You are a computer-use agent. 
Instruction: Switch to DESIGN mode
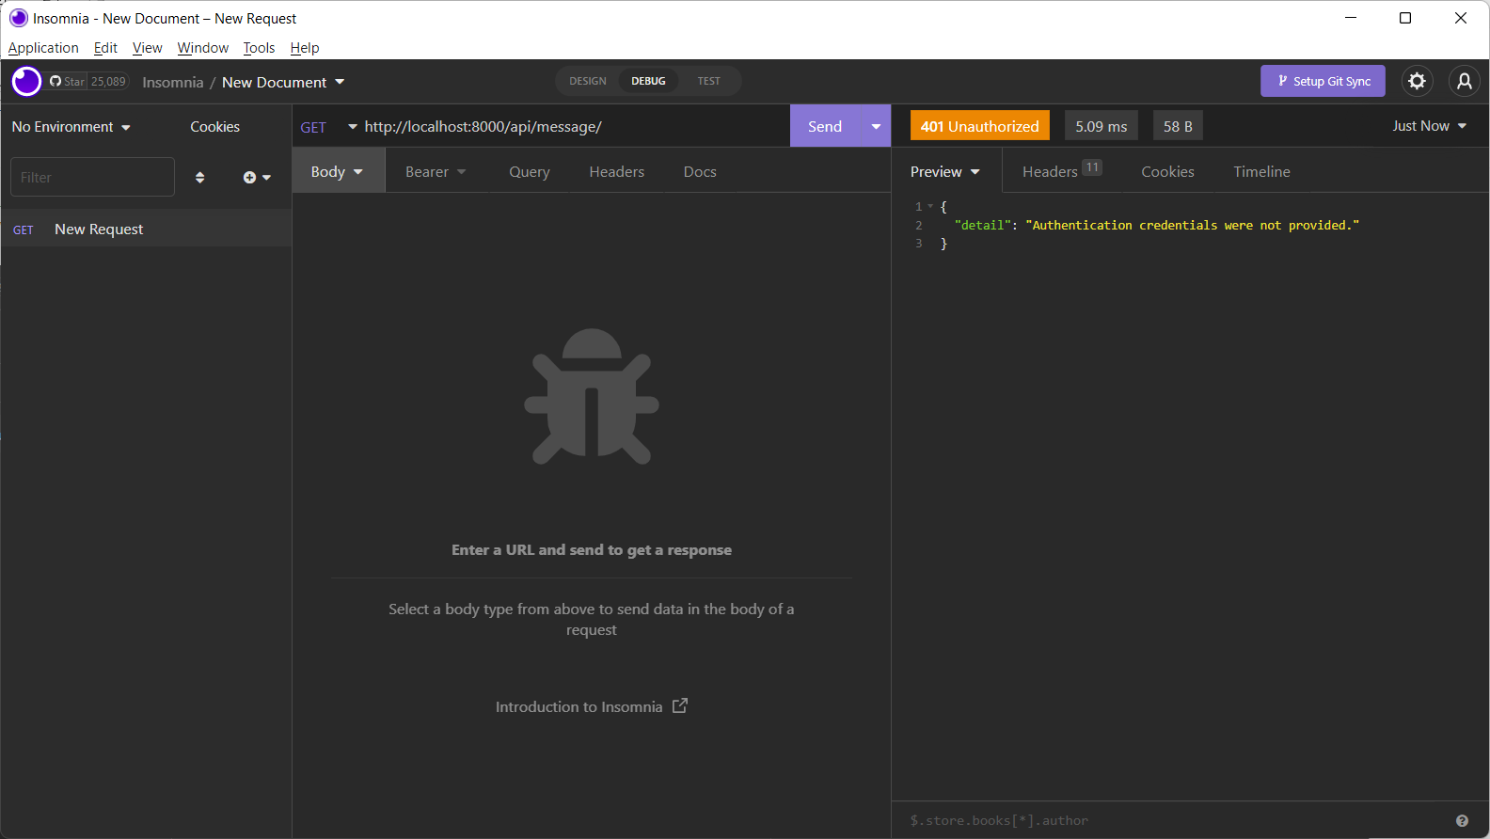point(588,81)
